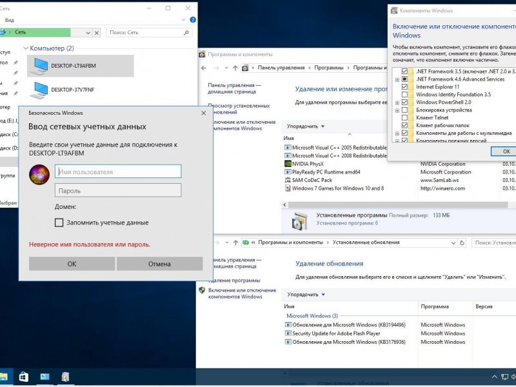Open address history dropdown in Сеть window
This screenshot has width=516, height=387.
tap(88, 33)
